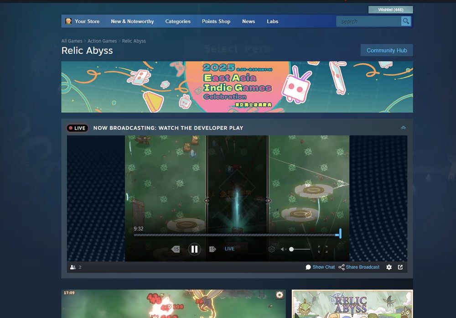
Task: Pop out the broadcast in new window
Action: [x=400, y=267]
